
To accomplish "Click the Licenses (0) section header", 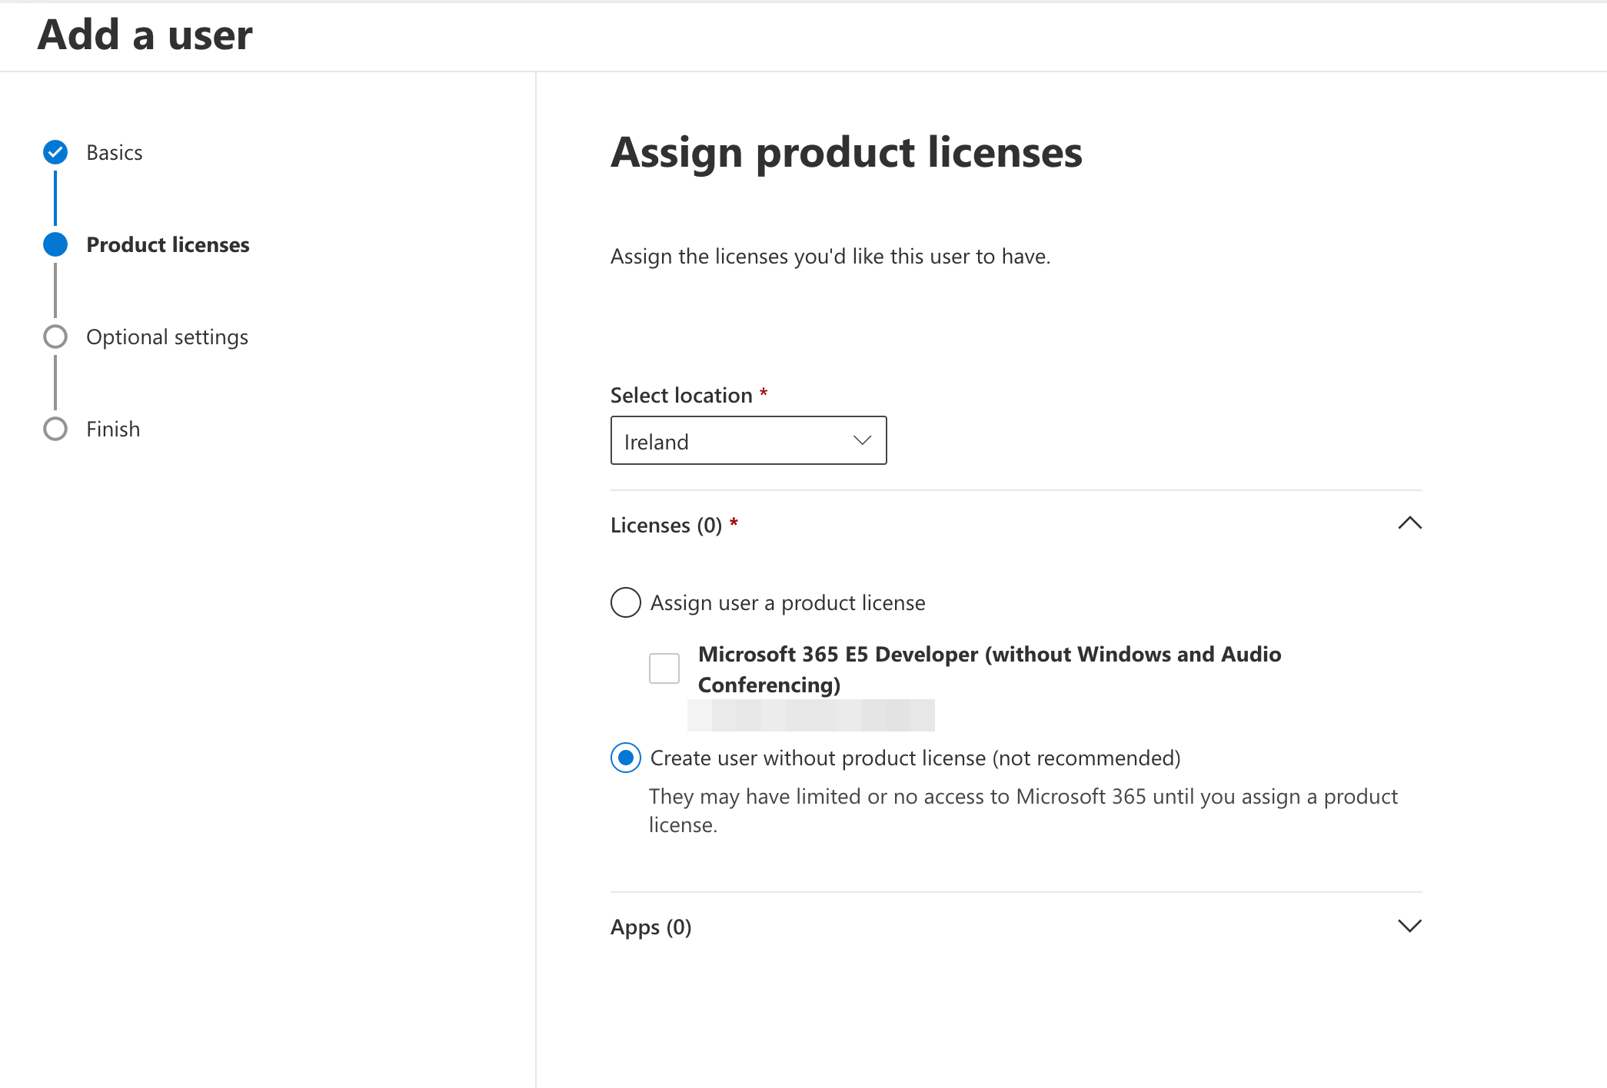I will click(x=666, y=526).
